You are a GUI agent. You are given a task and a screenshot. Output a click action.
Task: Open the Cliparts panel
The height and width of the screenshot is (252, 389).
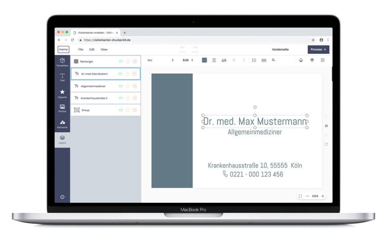click(62, 94)
